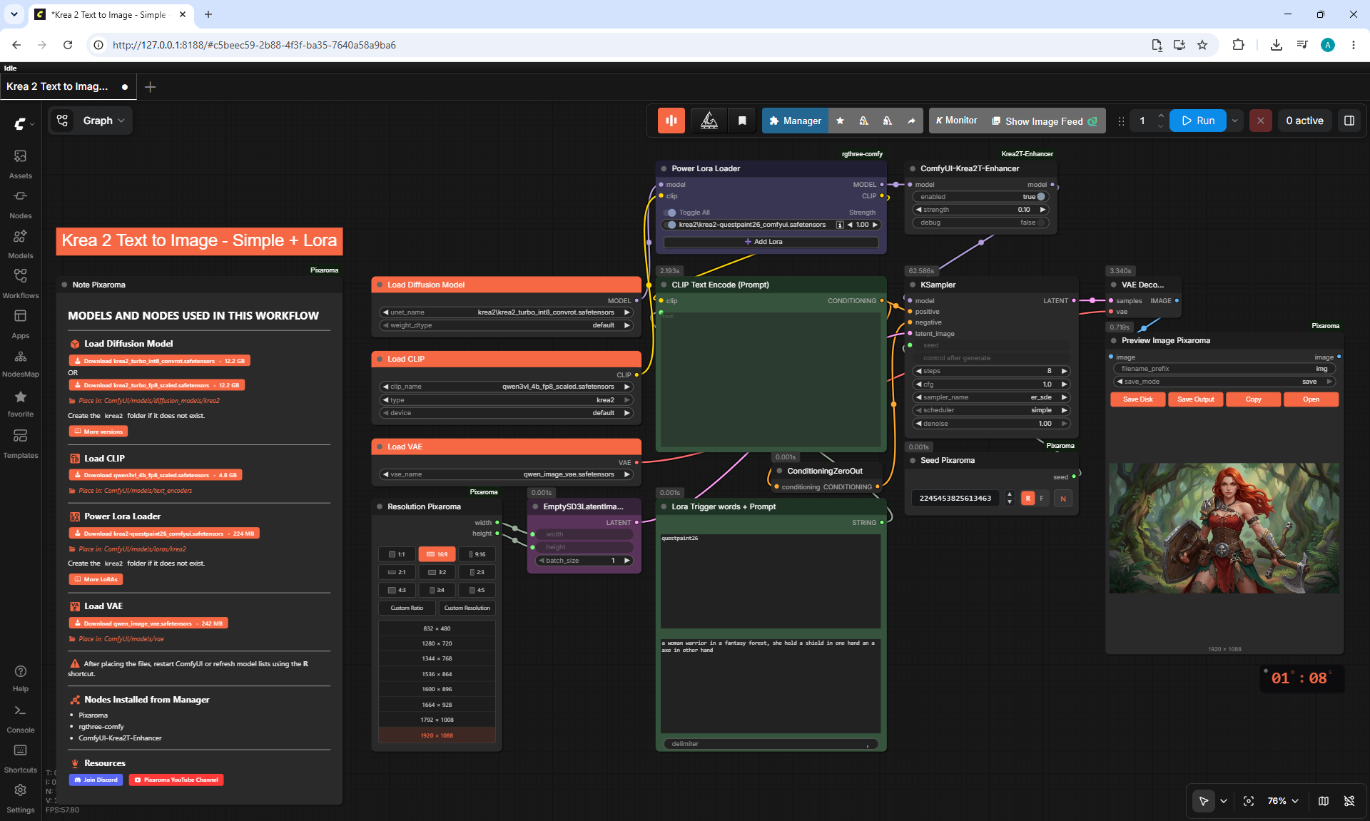The image size is (1370, 821).
Task: Open a new browser tab
Action: 208,14
